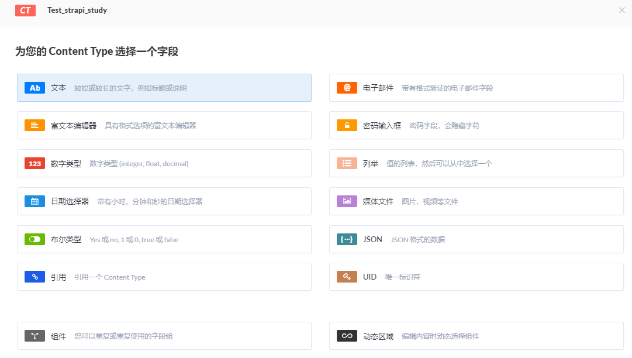Click the branch icon for 组件

point(34,335)
